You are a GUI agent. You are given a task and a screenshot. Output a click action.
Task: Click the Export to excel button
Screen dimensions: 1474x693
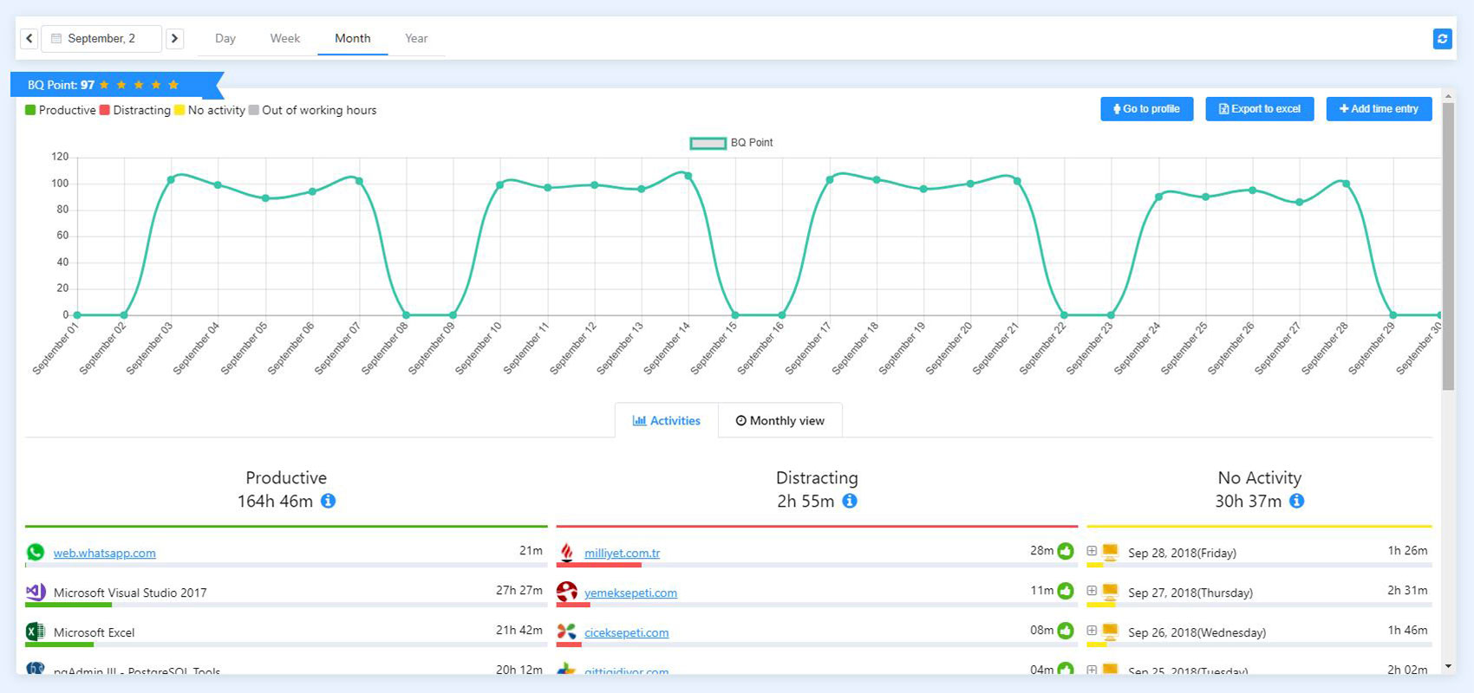[1259, 109]
